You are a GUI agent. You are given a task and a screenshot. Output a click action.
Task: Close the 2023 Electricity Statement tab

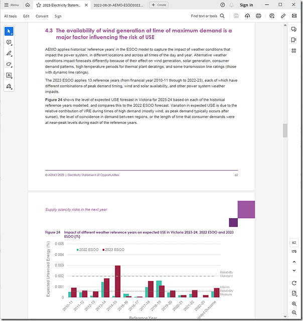point(86,5)
